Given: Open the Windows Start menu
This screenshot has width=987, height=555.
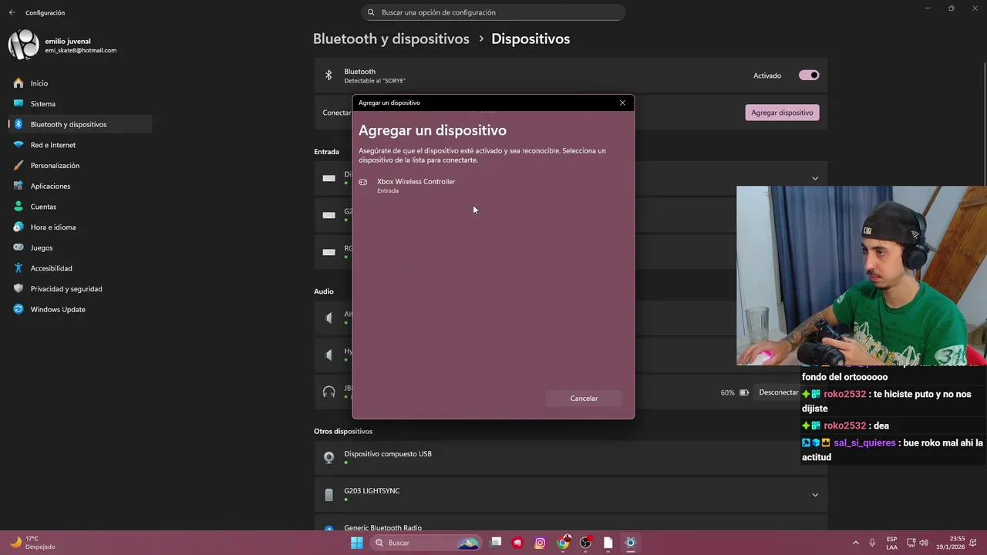Looking at the screenshot, I should point(357,543).
